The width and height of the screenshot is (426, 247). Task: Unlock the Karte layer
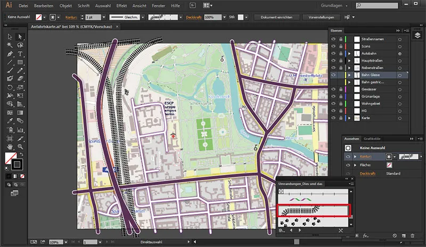click(341, 118)
